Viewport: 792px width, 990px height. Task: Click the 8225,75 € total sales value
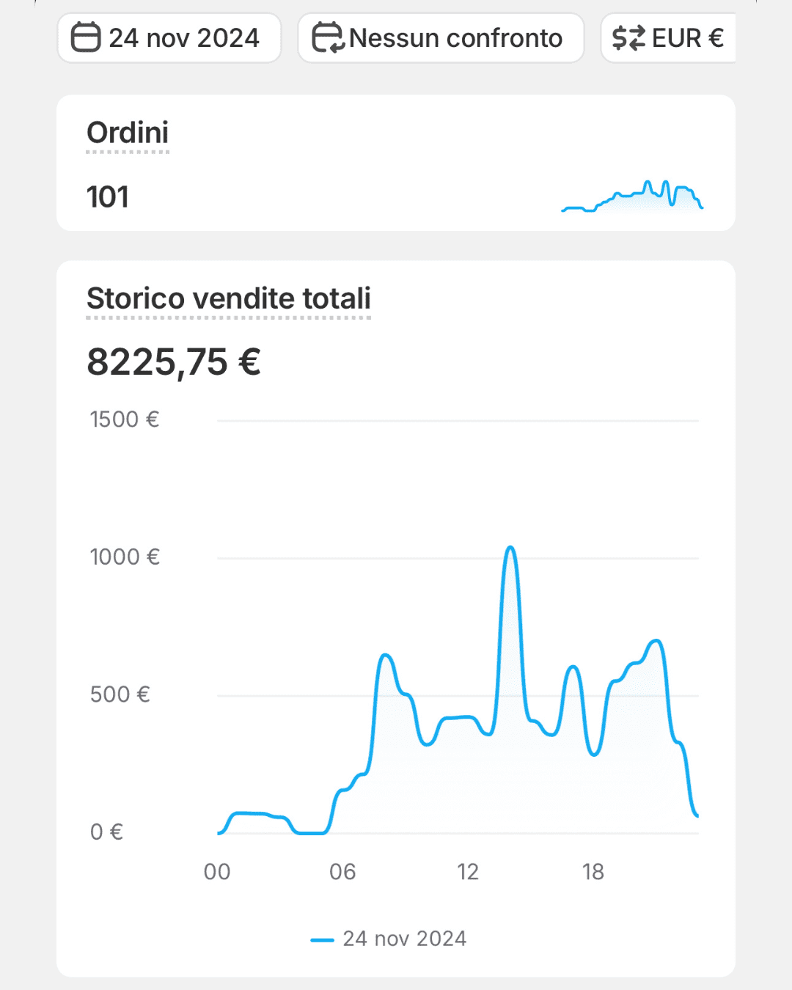click(174, 362)
